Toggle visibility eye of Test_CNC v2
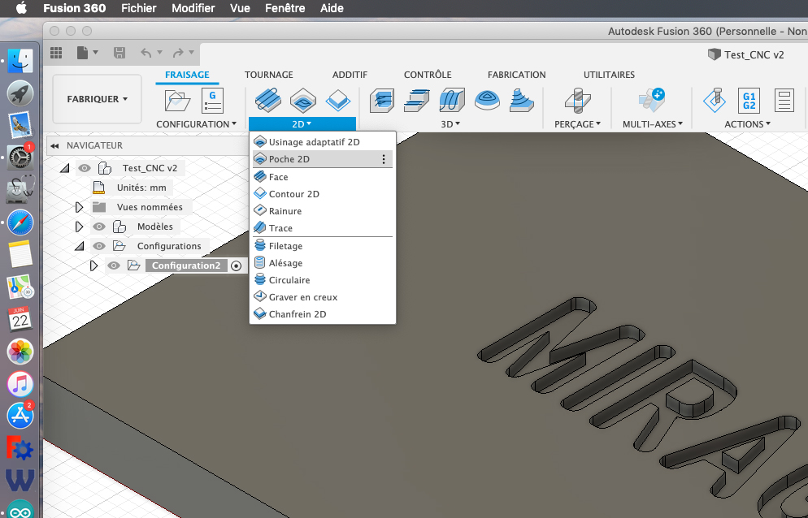Image resolution: width=808 pixels, height=518 pixels. [x=85, y=168]
